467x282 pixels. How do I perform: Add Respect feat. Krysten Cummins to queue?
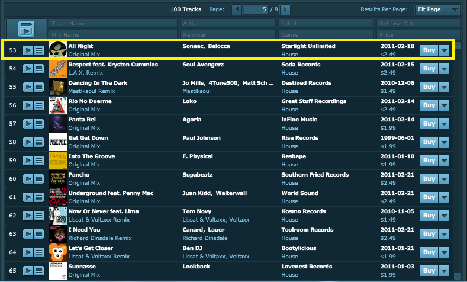(x=39, y=69)
